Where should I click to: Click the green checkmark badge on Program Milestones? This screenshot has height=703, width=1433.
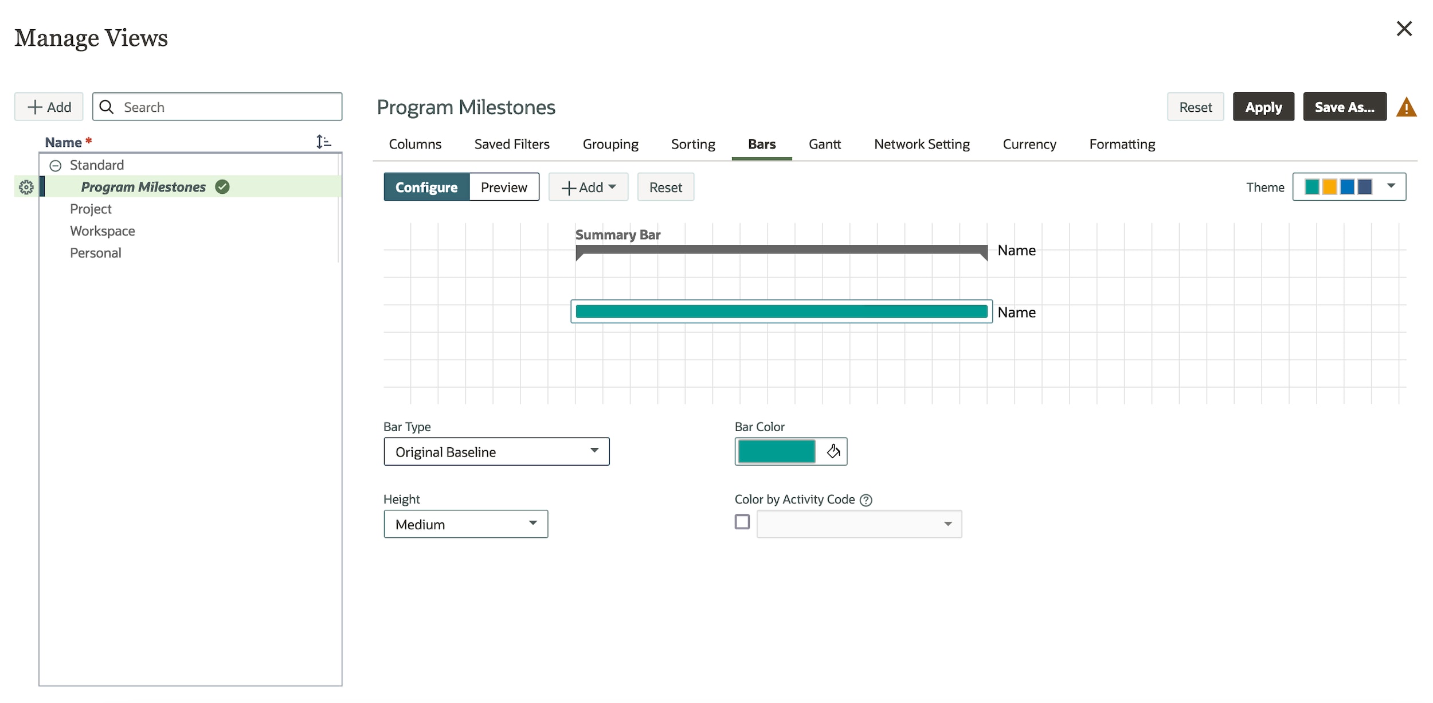coord(222,187)
